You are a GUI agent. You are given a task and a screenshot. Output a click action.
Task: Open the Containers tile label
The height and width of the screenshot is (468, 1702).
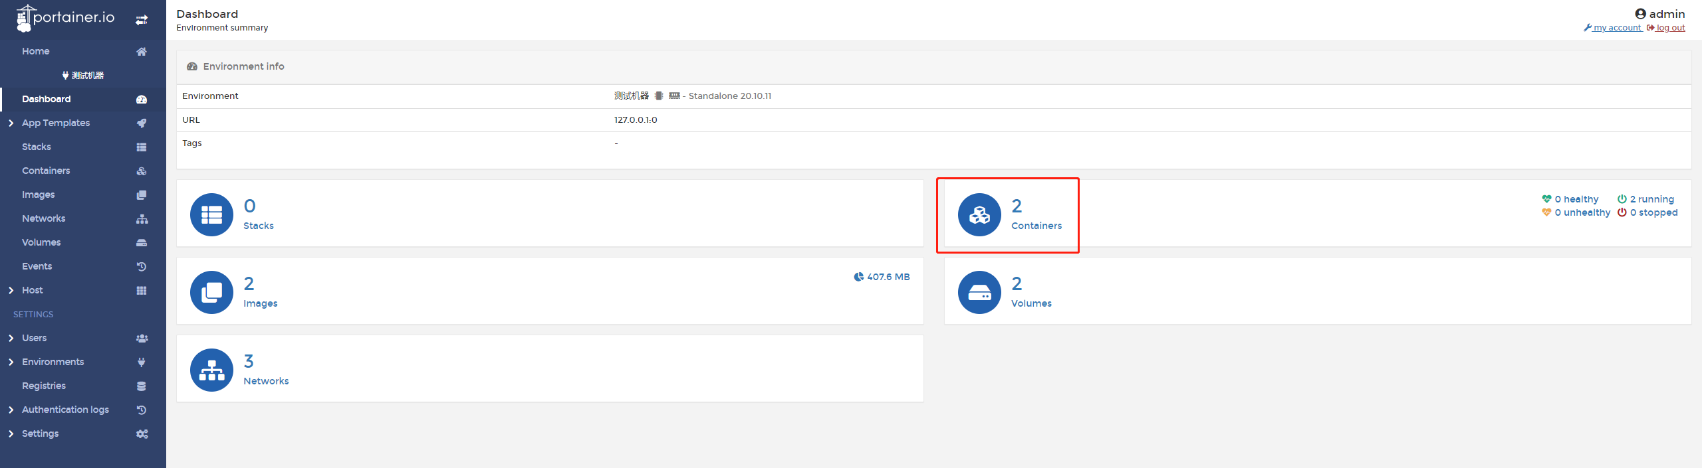pyautogui.click(x=1036, y=226)
